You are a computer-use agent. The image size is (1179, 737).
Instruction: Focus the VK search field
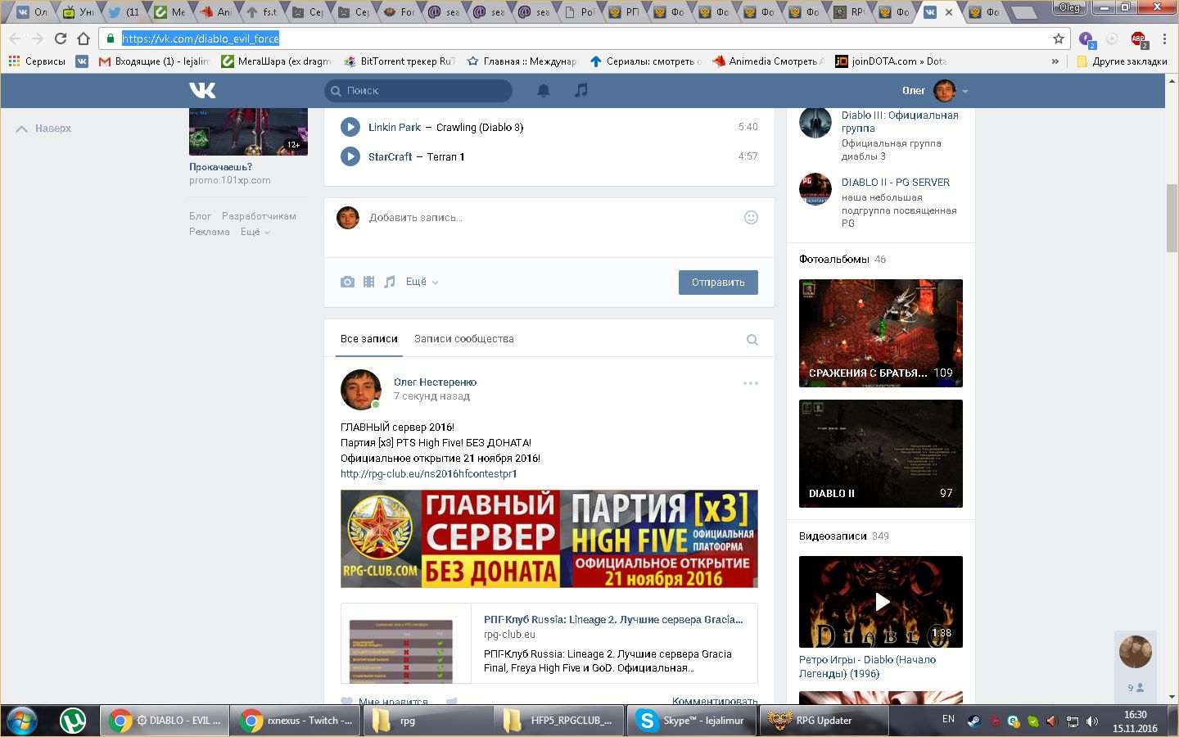pos(418,91)
